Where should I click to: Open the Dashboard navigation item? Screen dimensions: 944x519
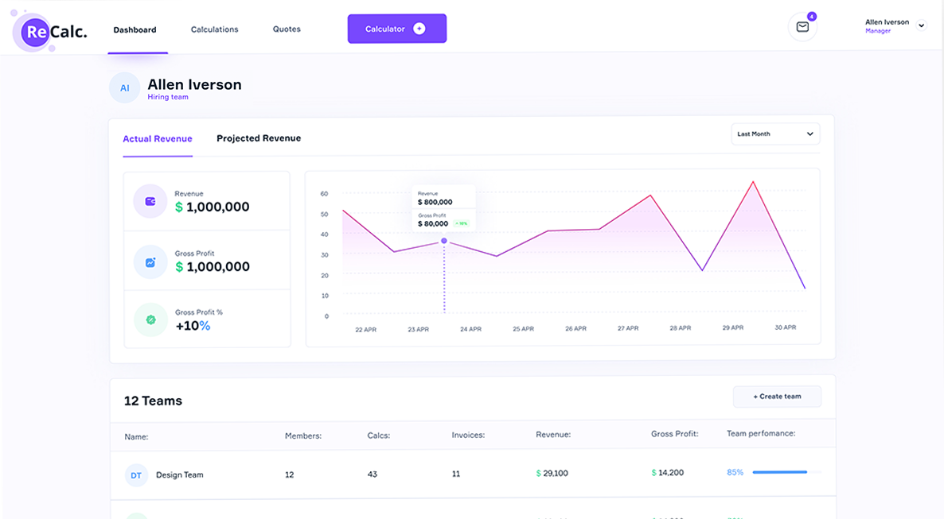point(135,30)
